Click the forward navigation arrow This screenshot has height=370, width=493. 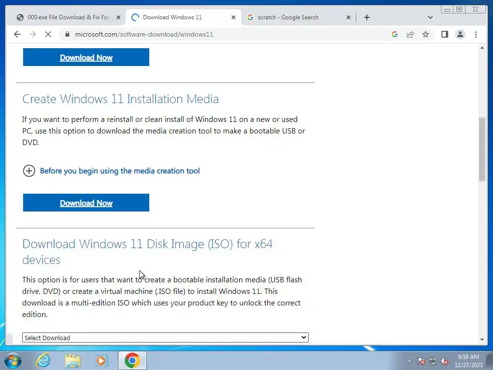click(33, 34)
